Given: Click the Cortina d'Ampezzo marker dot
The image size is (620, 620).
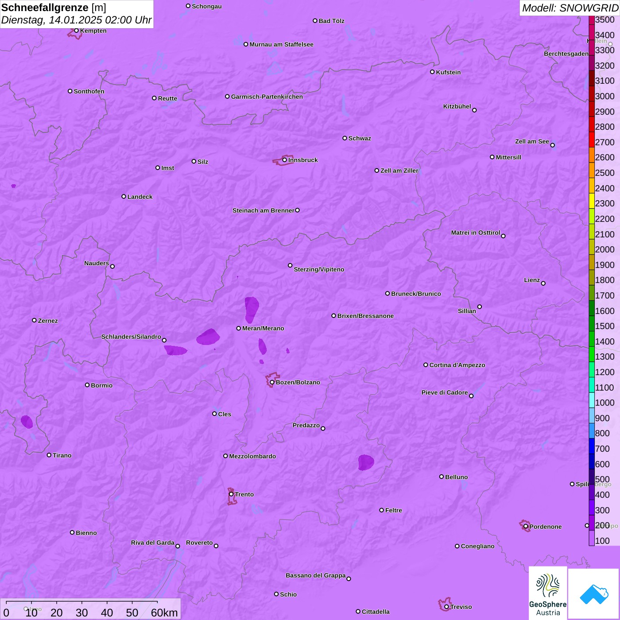Looking at the screenshot, I should [x=426, y=365].
